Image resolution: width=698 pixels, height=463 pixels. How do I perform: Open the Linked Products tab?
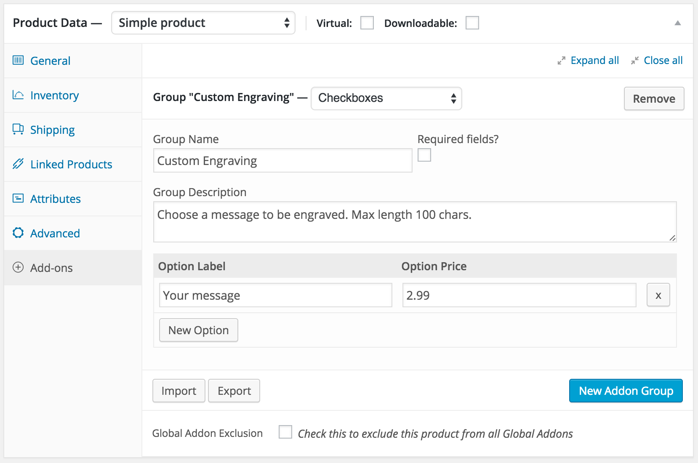(x=71, y=165)
